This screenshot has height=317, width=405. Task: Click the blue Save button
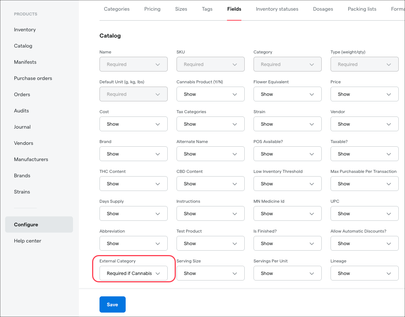[x=112, y=304]
